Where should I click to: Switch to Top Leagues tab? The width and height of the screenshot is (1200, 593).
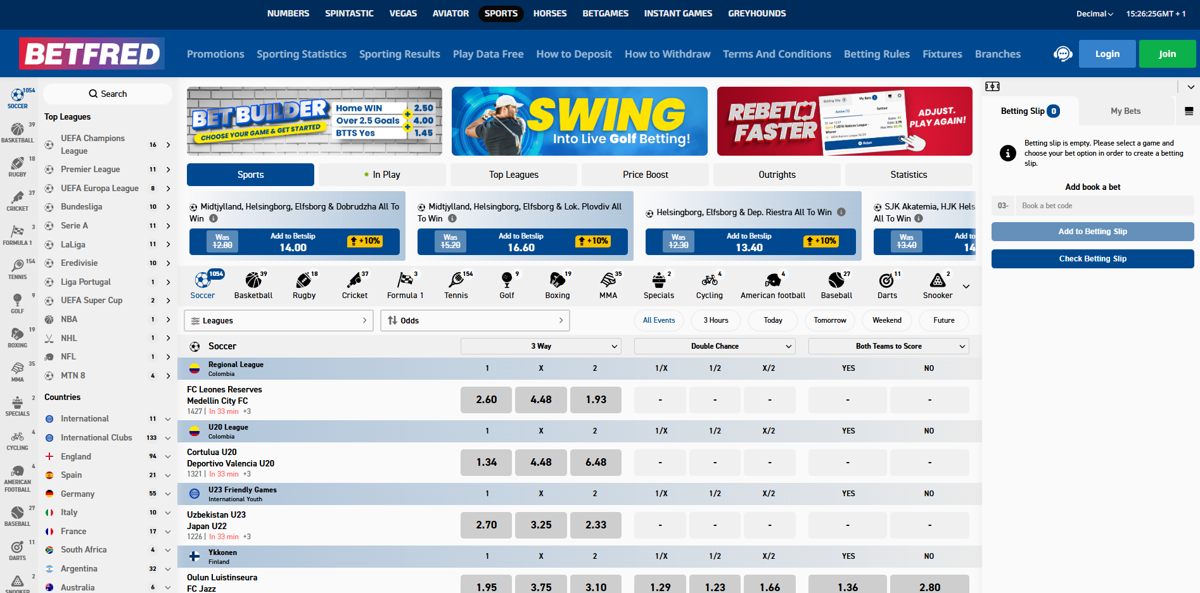pyautogui.click(x=514, y=175)
